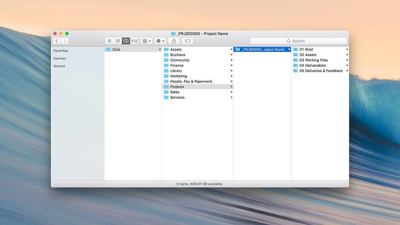Expand arrow next to 01 Brief

(x=347, y=49)
